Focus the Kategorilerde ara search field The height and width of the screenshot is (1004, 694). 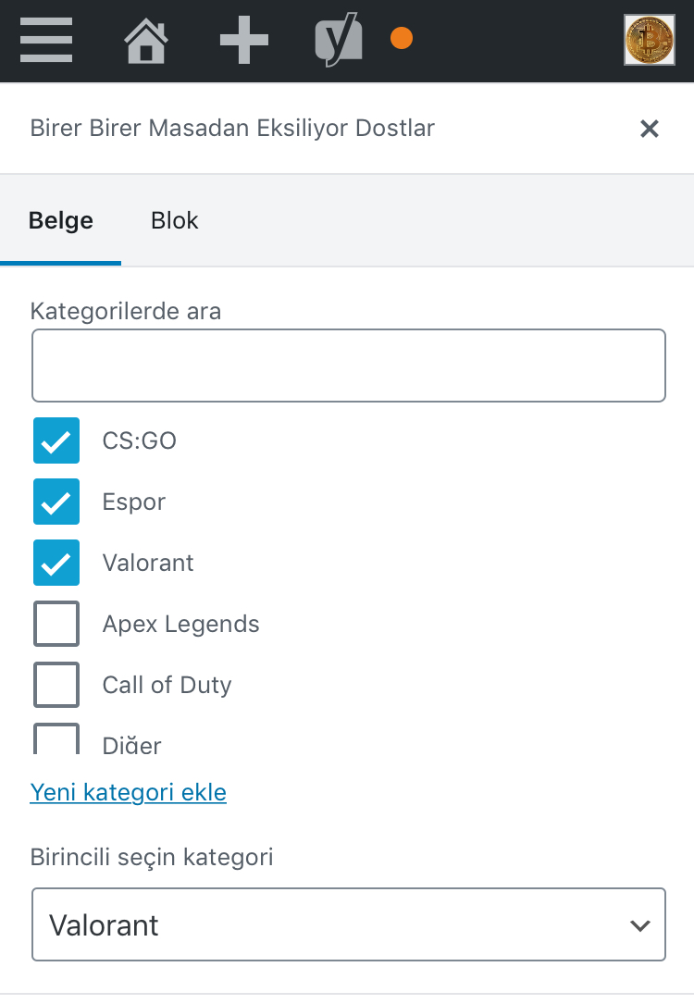tap(349, 366)
